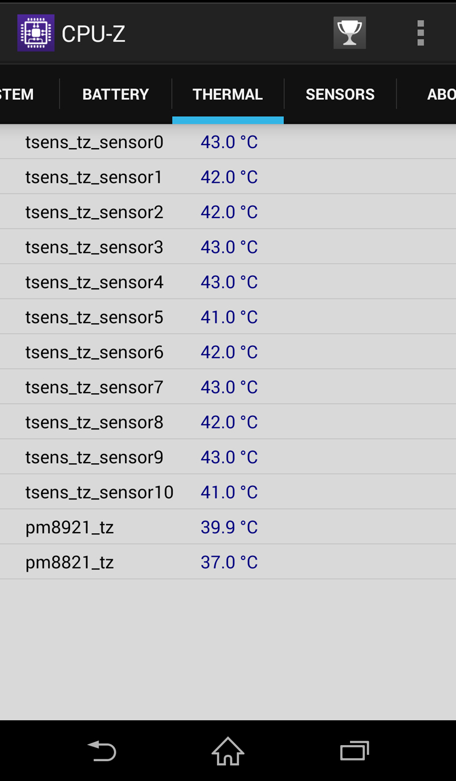Viewport: 456px width, 781px height.
Task: Tap the CPU-Z title text
Action: point(93,34)
